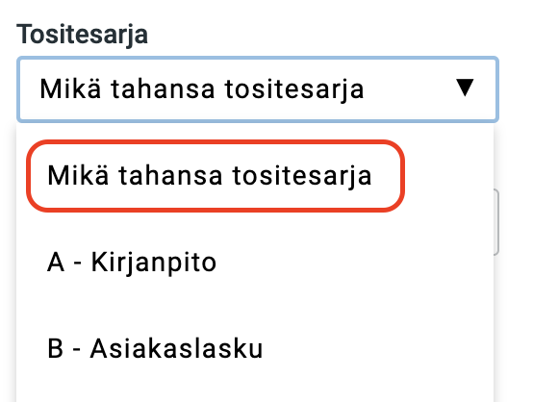Choose the series starting with letter A
This screenshot has width=533, height=402.
click(x=255, y=263)
